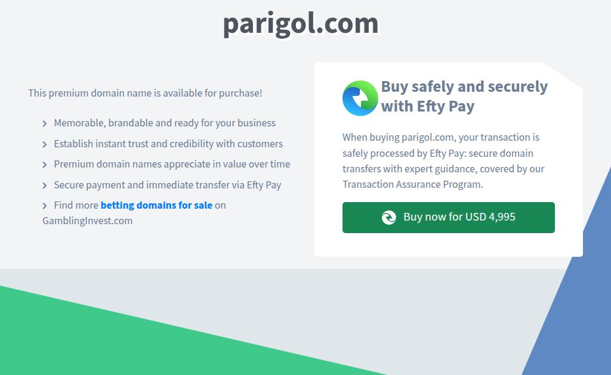Click the parigol.com page title
Screen dimensions: 611x375
pyautogui.click(x=301, y=24)
